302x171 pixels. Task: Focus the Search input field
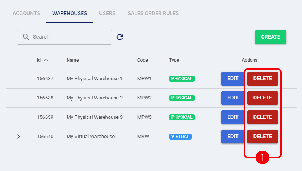64,37
